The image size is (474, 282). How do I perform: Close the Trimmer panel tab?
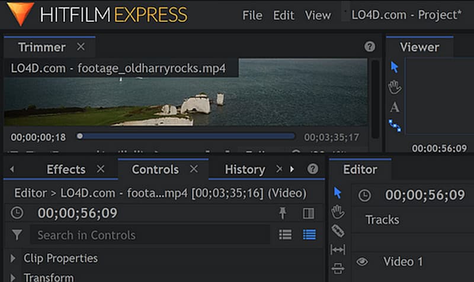[x=81, y=47]
